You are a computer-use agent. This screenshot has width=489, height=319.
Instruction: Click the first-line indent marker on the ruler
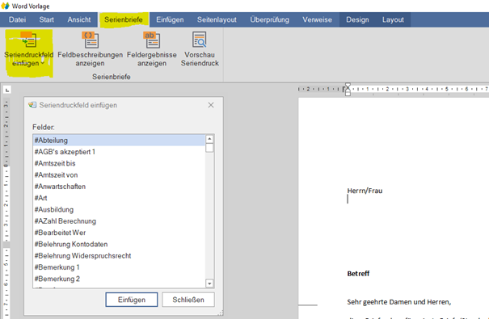click(348, 86)
